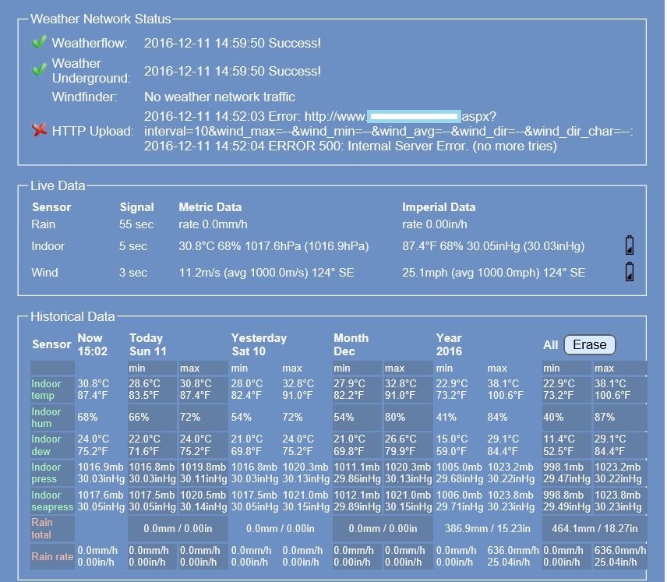Click the Rain rate row label
Screen dimensions: 667x582
52,557
